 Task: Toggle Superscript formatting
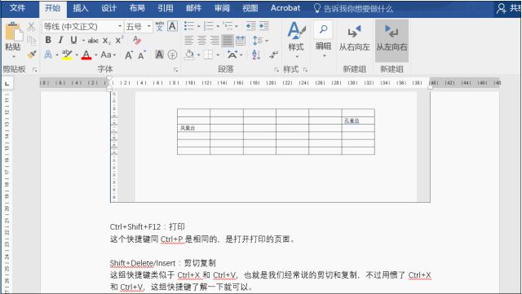coord(119,40)
